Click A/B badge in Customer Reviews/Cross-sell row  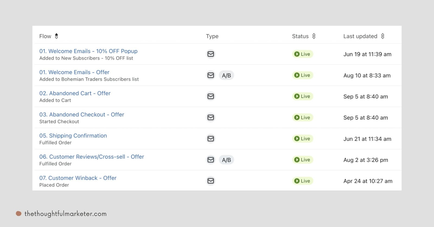click(226, 160)
